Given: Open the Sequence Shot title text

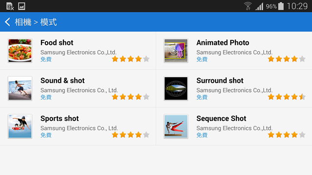Looking at the screenshot, I should tap(221, 119).
